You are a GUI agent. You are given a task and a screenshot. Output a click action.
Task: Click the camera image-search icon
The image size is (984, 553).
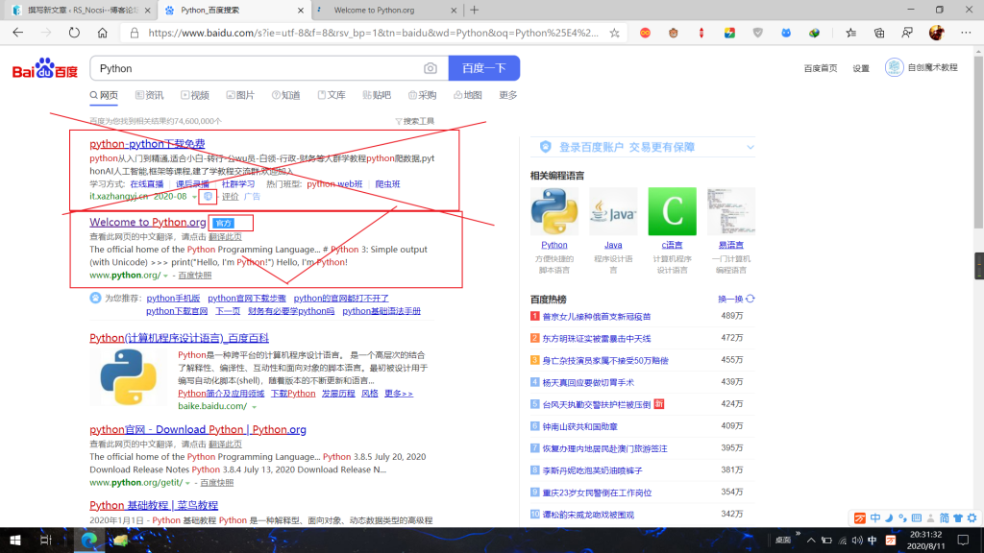pos(430,68)
